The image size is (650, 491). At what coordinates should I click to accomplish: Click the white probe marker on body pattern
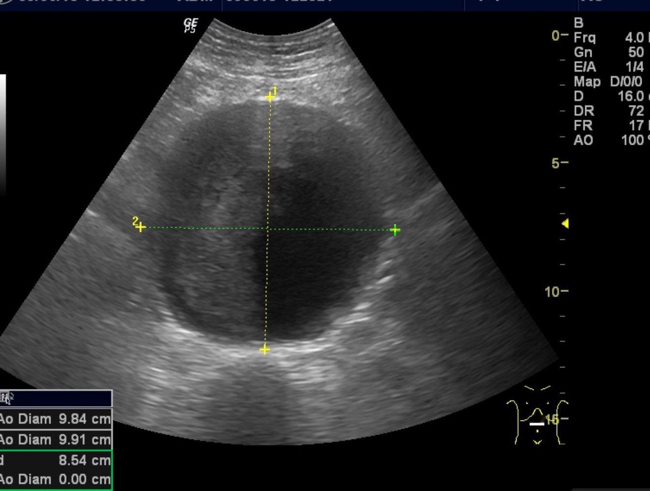537,424
